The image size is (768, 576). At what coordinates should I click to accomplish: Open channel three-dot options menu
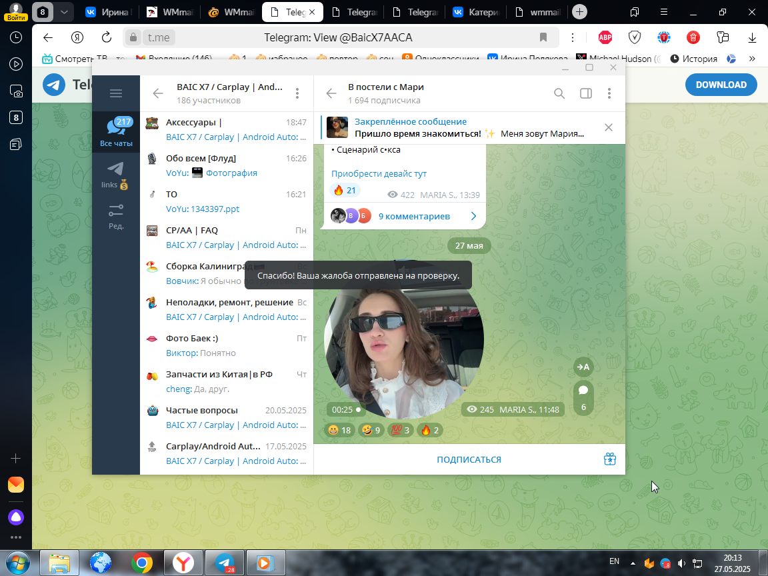609,93
